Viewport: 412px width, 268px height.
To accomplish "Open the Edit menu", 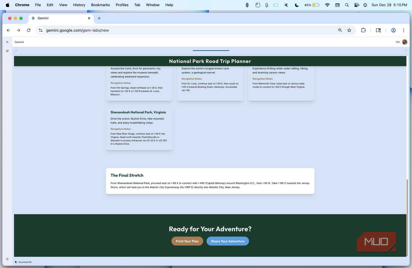I will [x=50, y=5].
